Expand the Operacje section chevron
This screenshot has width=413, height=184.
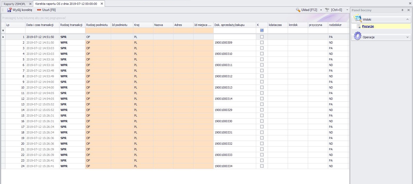coord(407,37)
